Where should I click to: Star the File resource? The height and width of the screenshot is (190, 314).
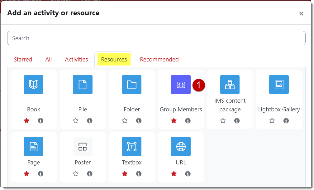76,120
